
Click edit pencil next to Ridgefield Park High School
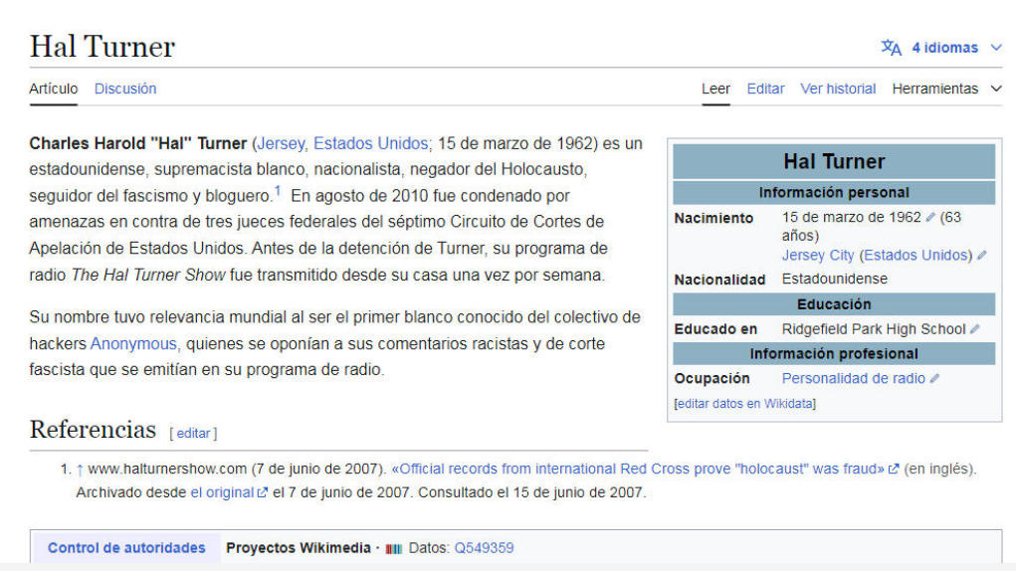click(x=975, y=329)
